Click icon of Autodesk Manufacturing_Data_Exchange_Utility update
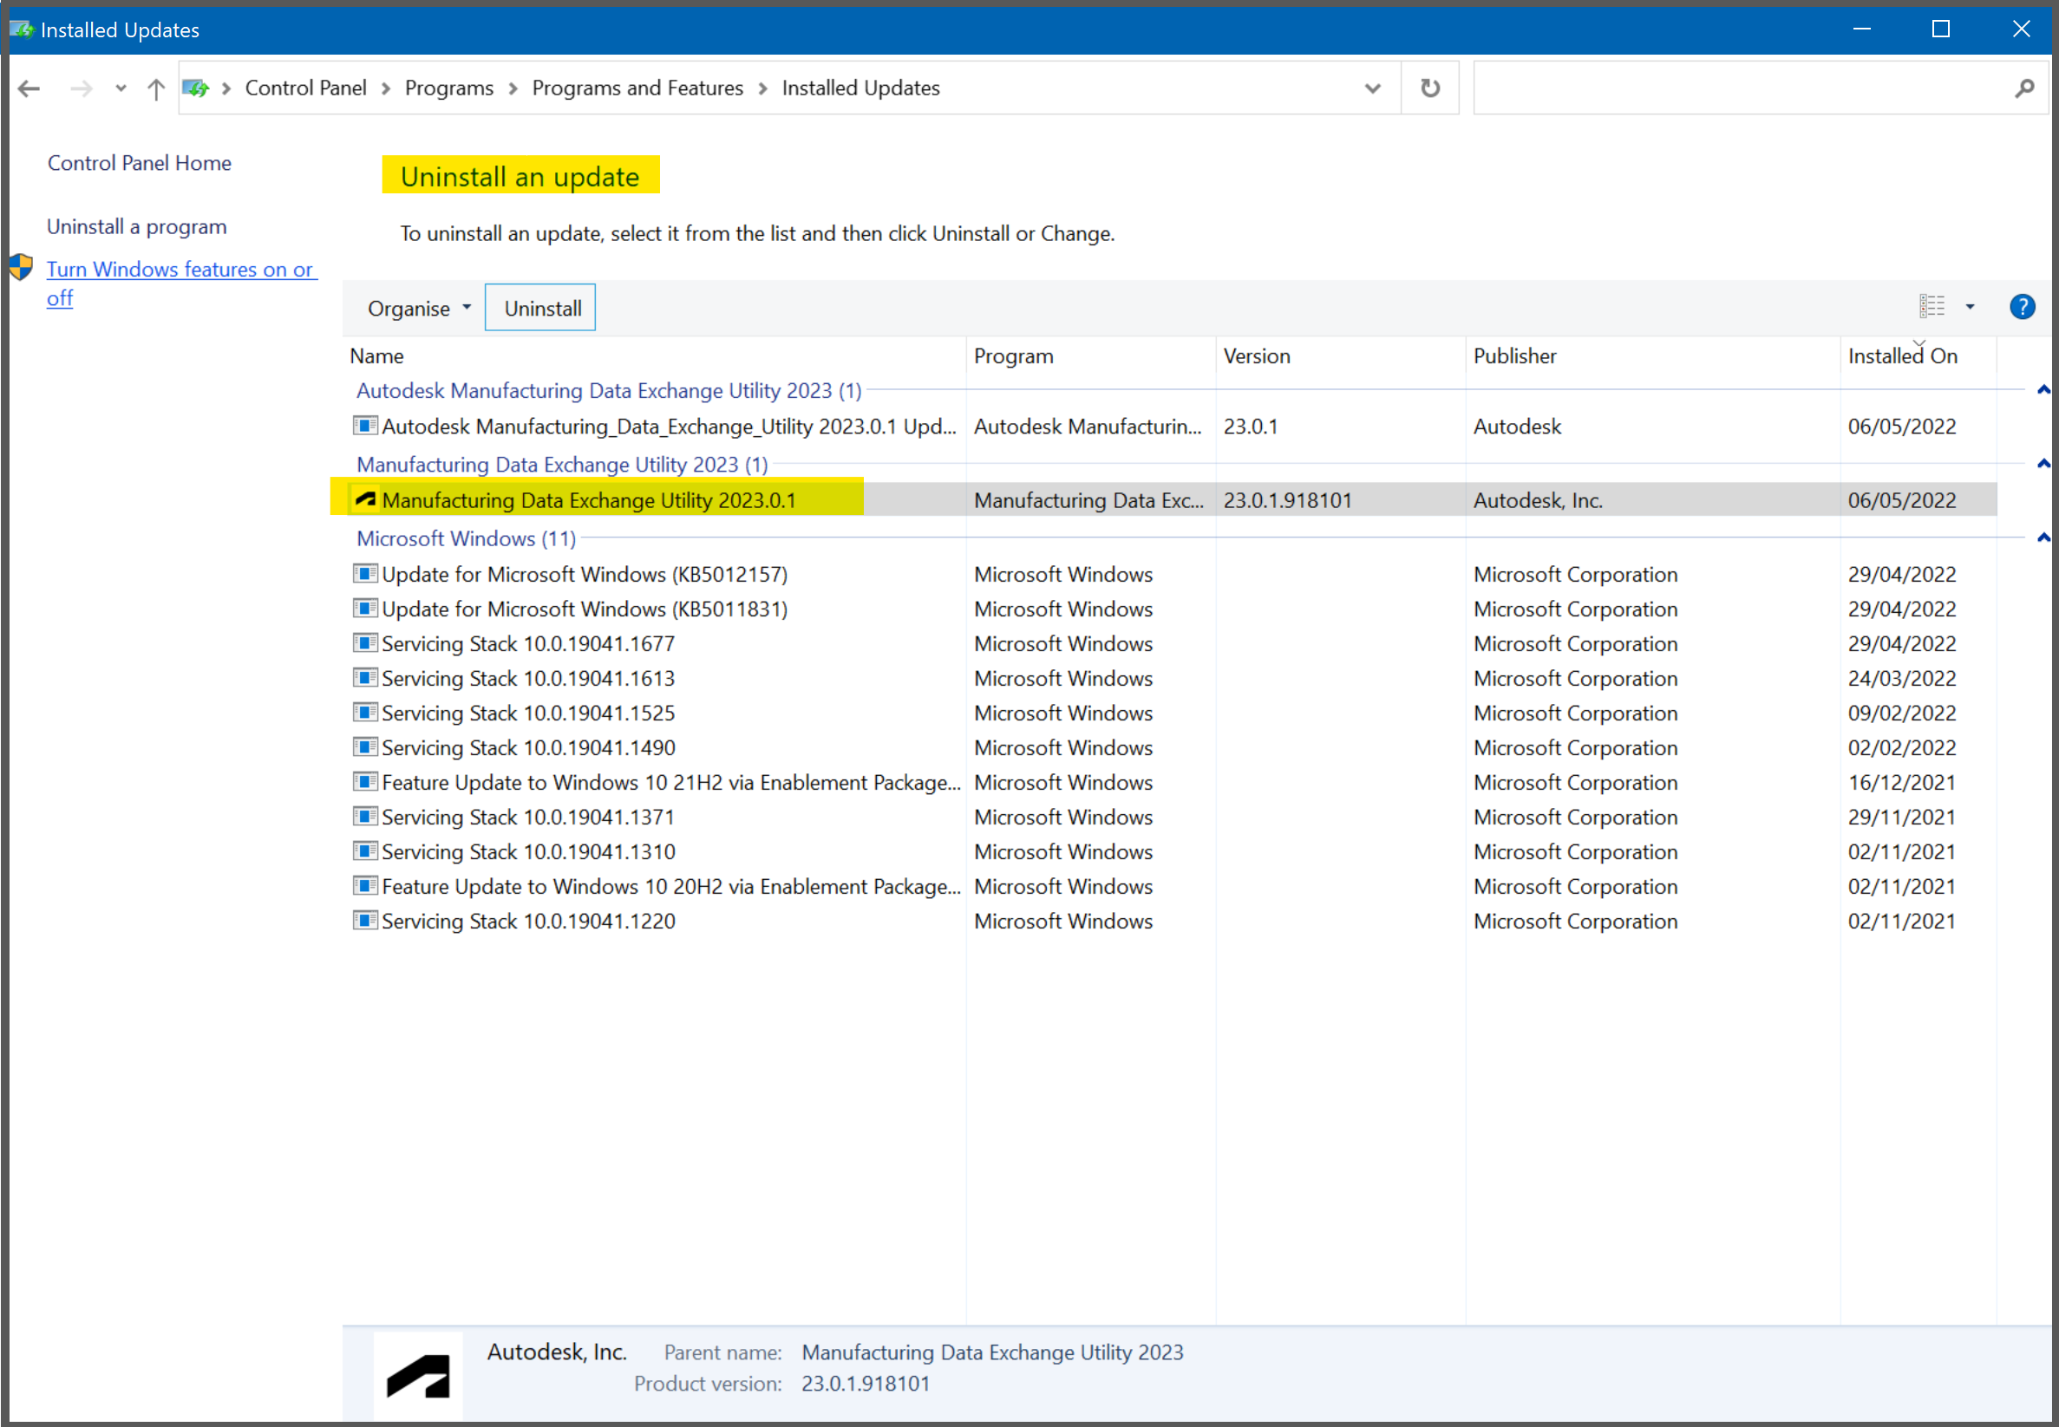The width and height of the screenshot is (2059, 1427). [364, 425]
